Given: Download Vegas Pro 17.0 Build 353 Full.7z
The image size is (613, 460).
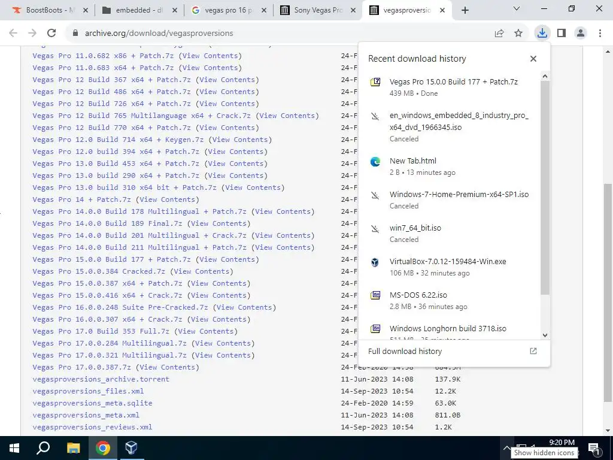Looking at the screenshot, I should [x=101, y=331].
